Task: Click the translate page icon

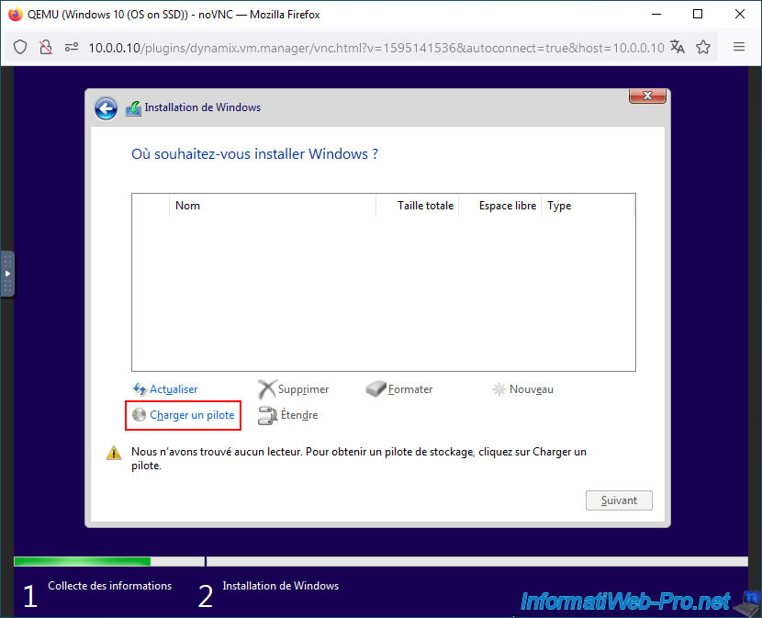Action: 678,47
